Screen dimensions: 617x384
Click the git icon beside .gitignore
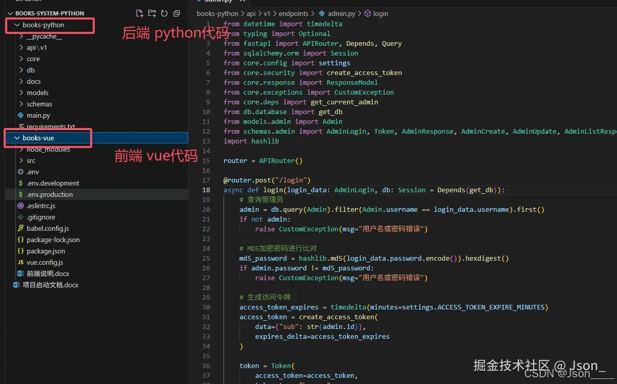21,217
